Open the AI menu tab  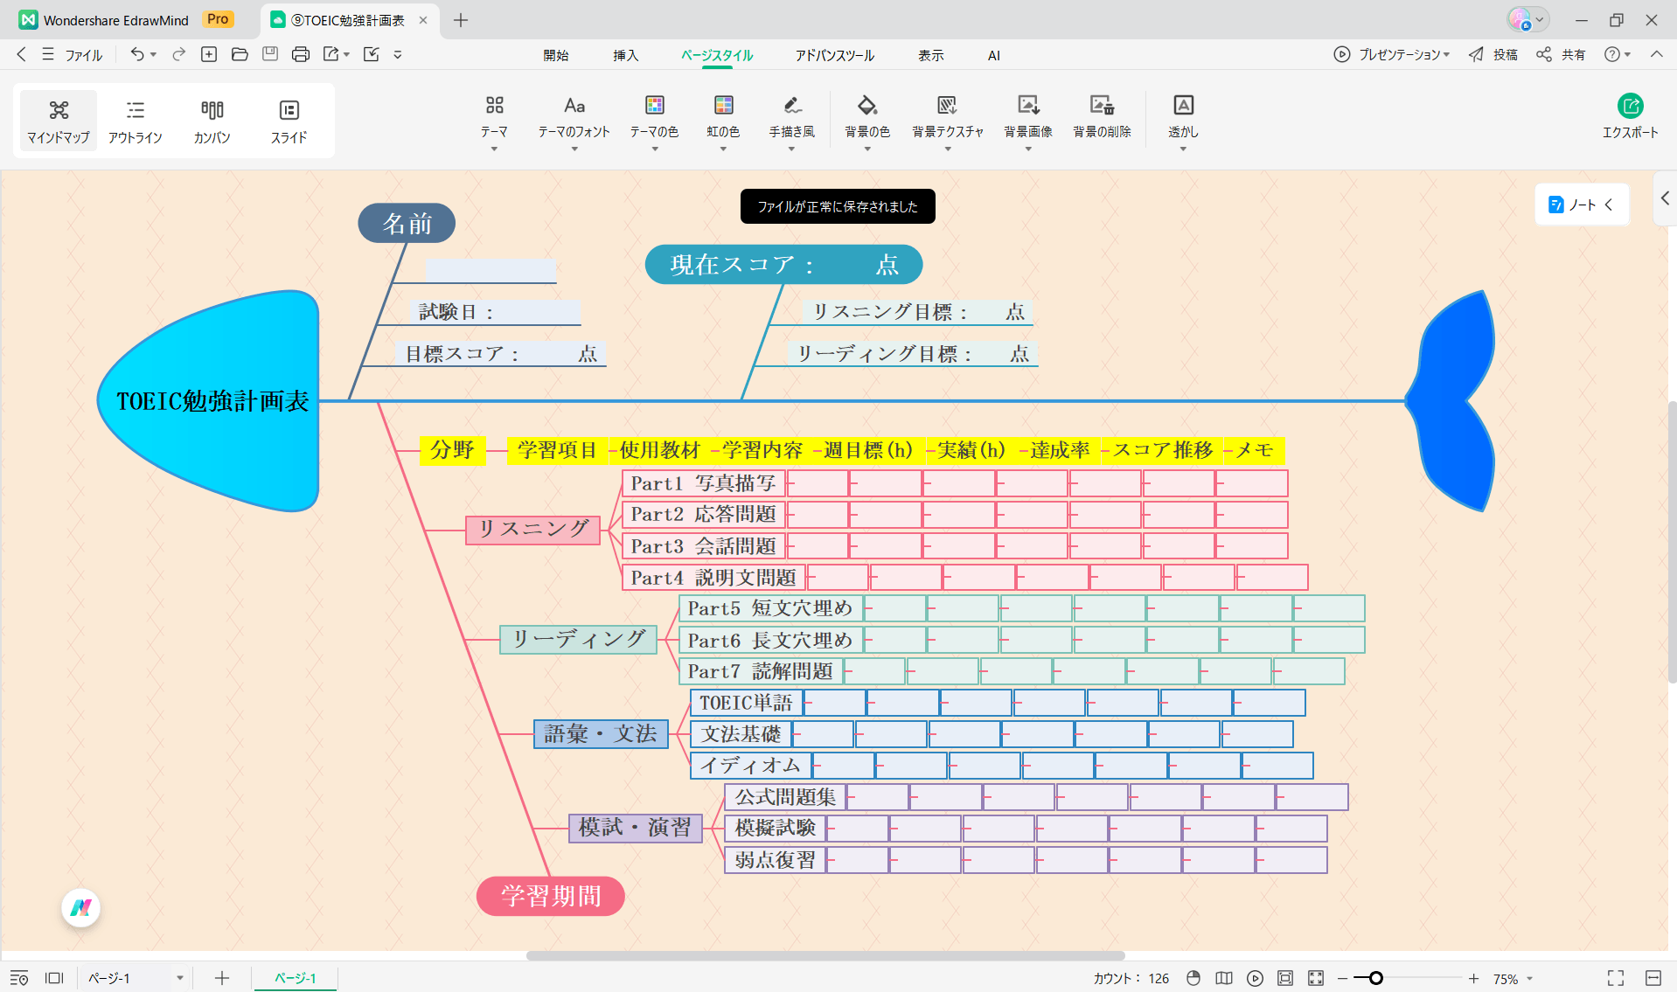(992, 54)
